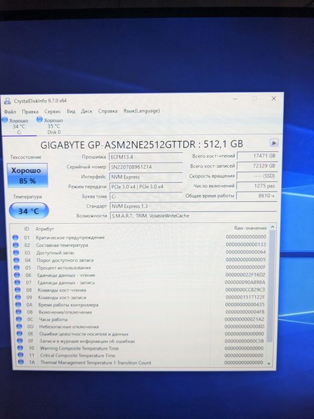The width and height of the screenshot is (314, 419).
Task: Click the transfer mode field PCIe 3.0 x4
Action: [146, 187]
